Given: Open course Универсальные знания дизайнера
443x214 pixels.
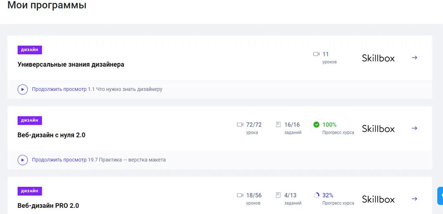Looking at the screenshot, I should point(71,65).
